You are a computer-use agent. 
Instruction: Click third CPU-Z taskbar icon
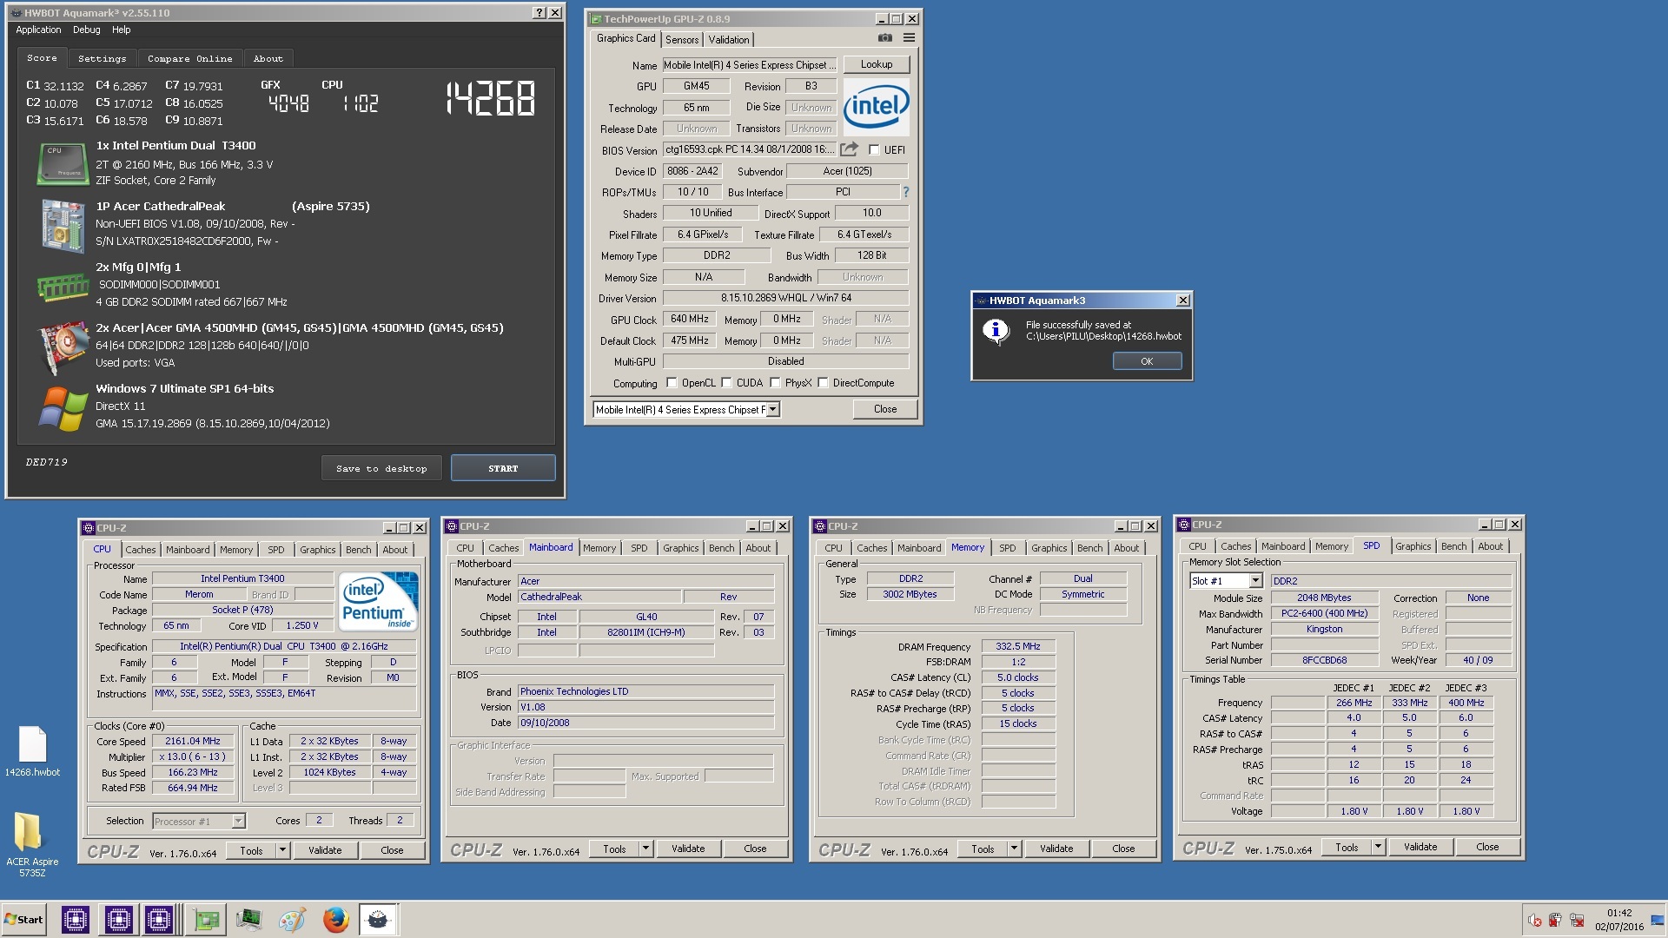tap(159, 919)
